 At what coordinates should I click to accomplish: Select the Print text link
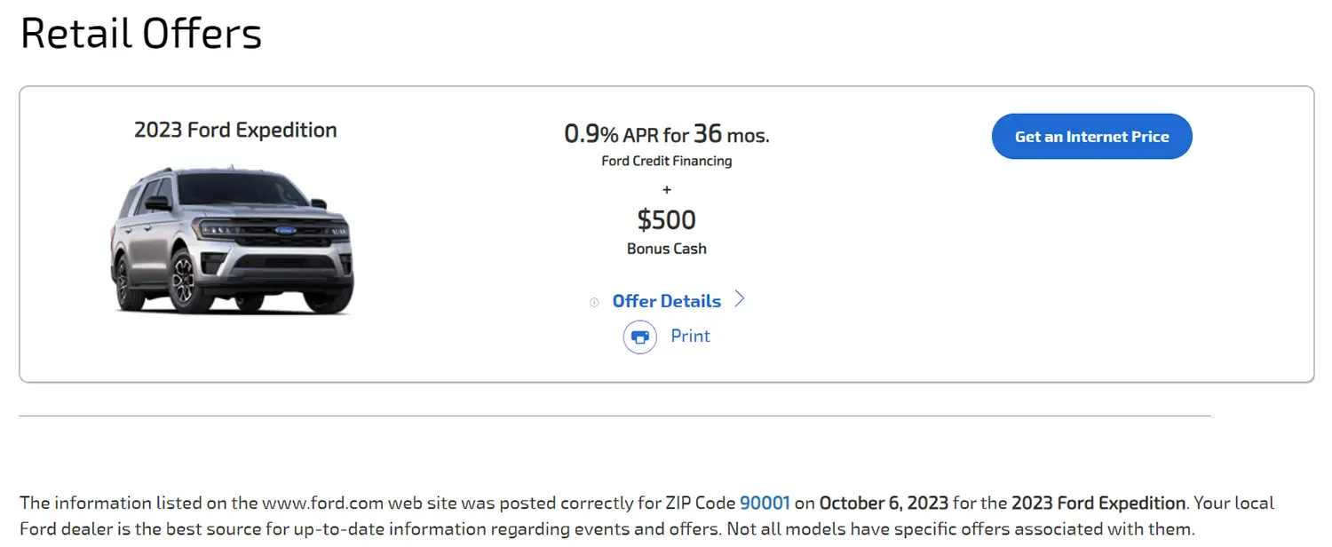click(x=690, y=337)
